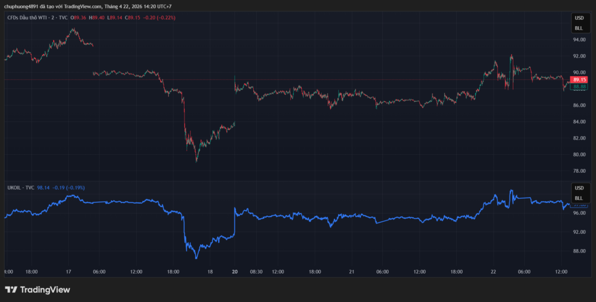Open the BLL unit selector on UKOIL pane
Screen dimensions: 596x302
pos(579,198)
